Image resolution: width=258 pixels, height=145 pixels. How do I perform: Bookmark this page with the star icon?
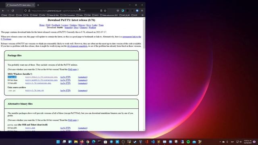105,11
